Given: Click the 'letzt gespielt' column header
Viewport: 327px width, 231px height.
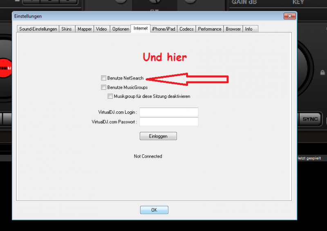Looking at the screenshot, I should click(x=309, y=158).
